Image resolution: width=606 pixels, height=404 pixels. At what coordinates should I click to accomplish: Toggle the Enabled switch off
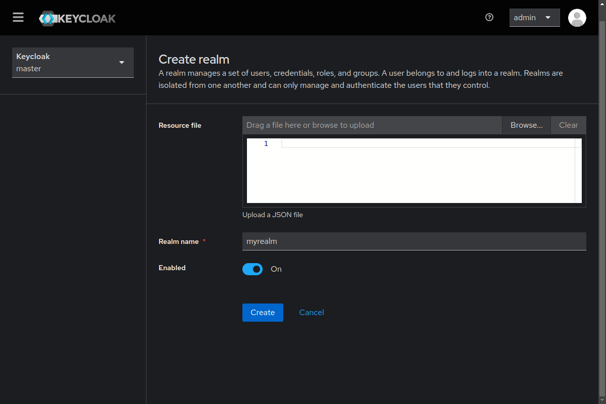tap(252, 269)
